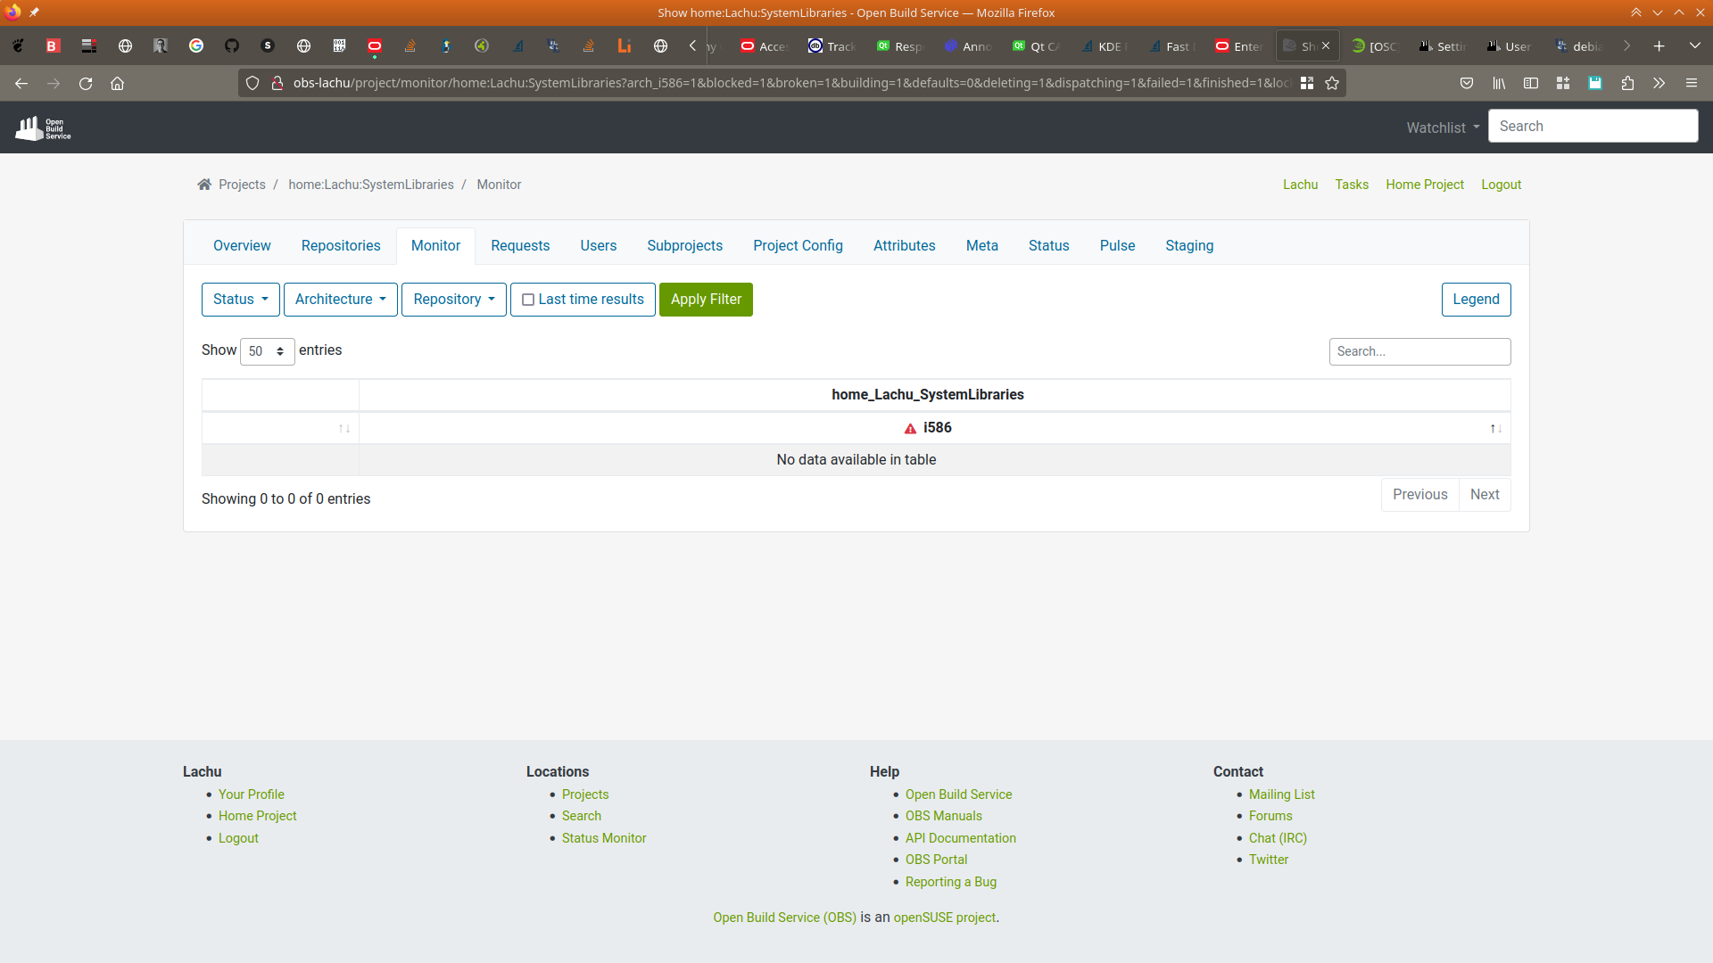Screen dimensions: 1713x963
Task: Open a new browser tab with the plus icon
Action: pos(1659,46)
